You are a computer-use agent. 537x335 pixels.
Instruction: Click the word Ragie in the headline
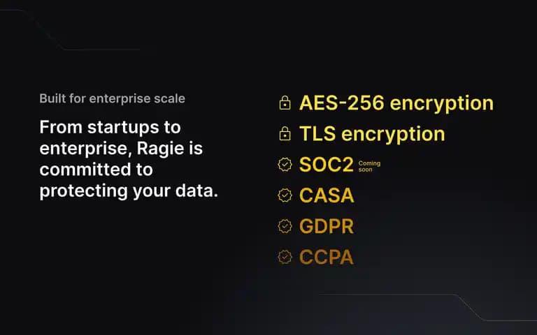pyautogui.click(x=156, y=149)
